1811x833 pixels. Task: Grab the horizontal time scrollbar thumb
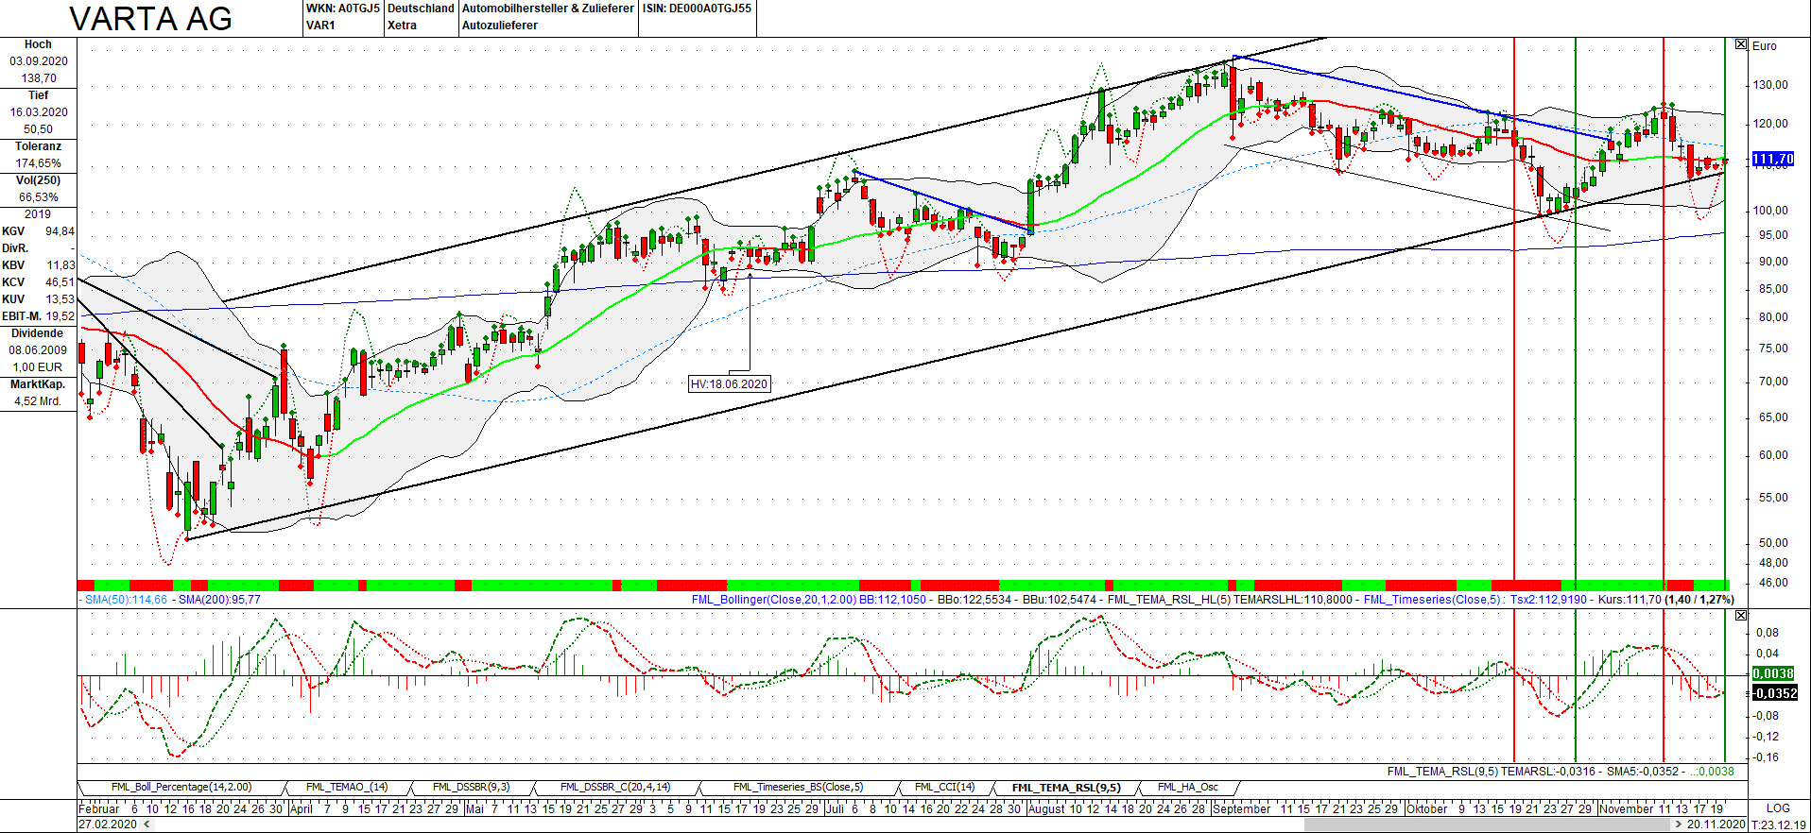[x=1488, y=824]
